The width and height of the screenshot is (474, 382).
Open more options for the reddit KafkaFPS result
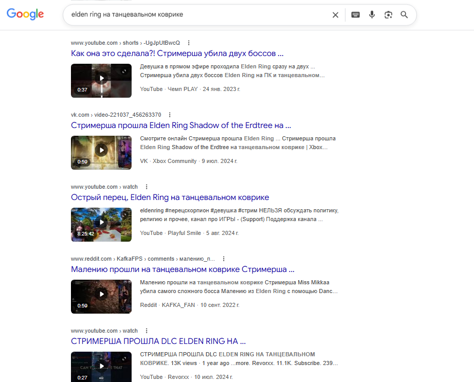pyautogui.click(x=224, y=259)
